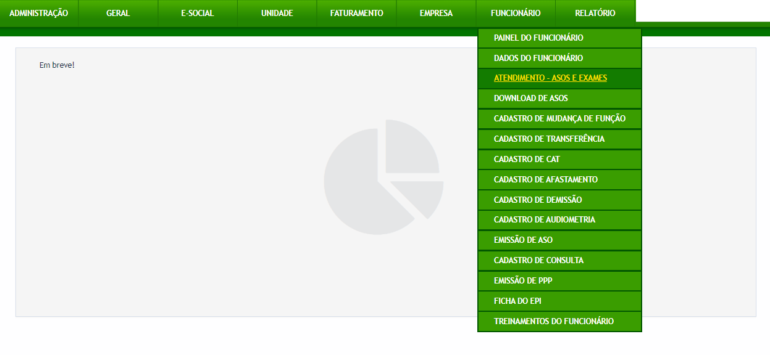Select Cadastro de Afastamento

559,179
